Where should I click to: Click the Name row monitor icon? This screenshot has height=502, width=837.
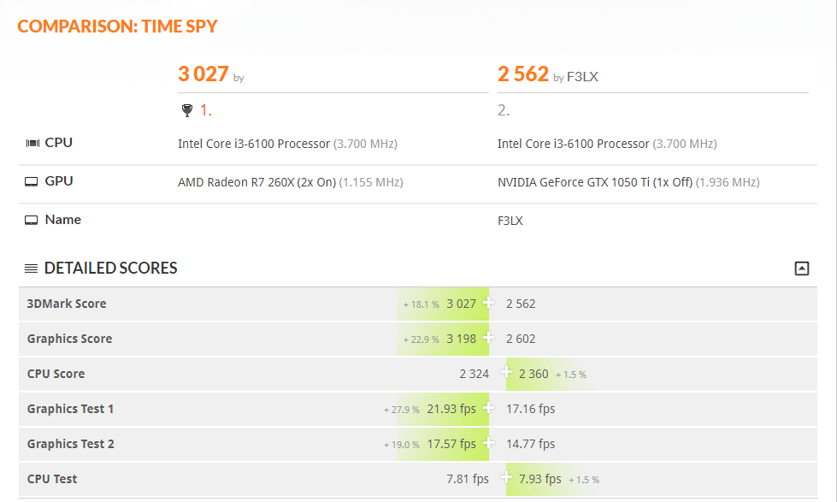click(x=32, y=220)
